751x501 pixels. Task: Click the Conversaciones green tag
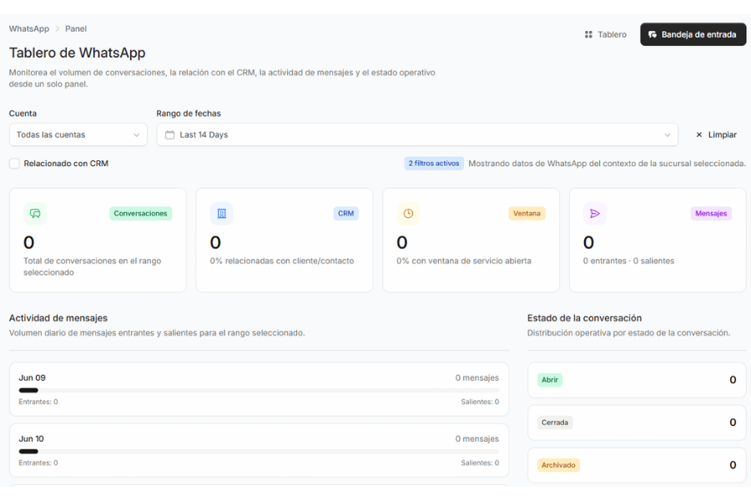pos(140,214)
